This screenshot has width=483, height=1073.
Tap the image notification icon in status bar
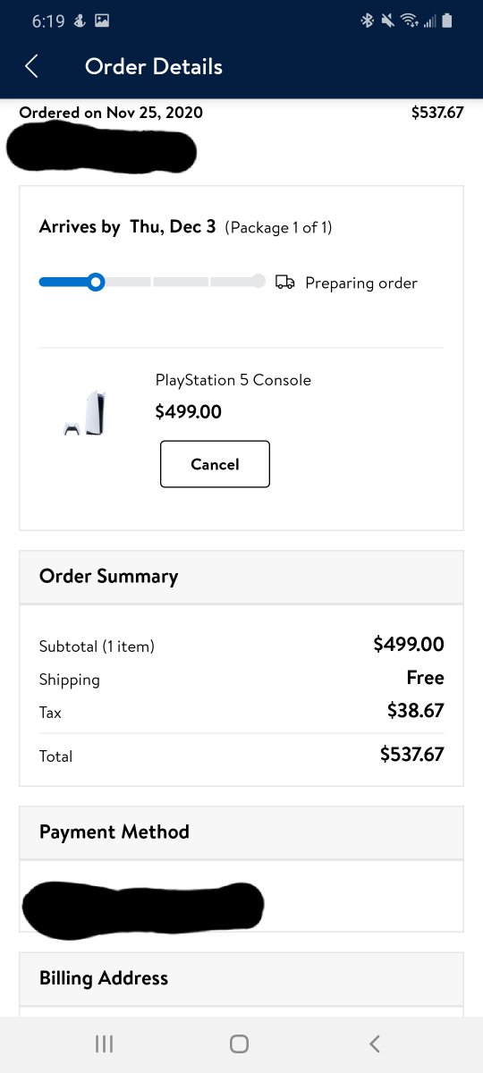(x=102, y=21)
